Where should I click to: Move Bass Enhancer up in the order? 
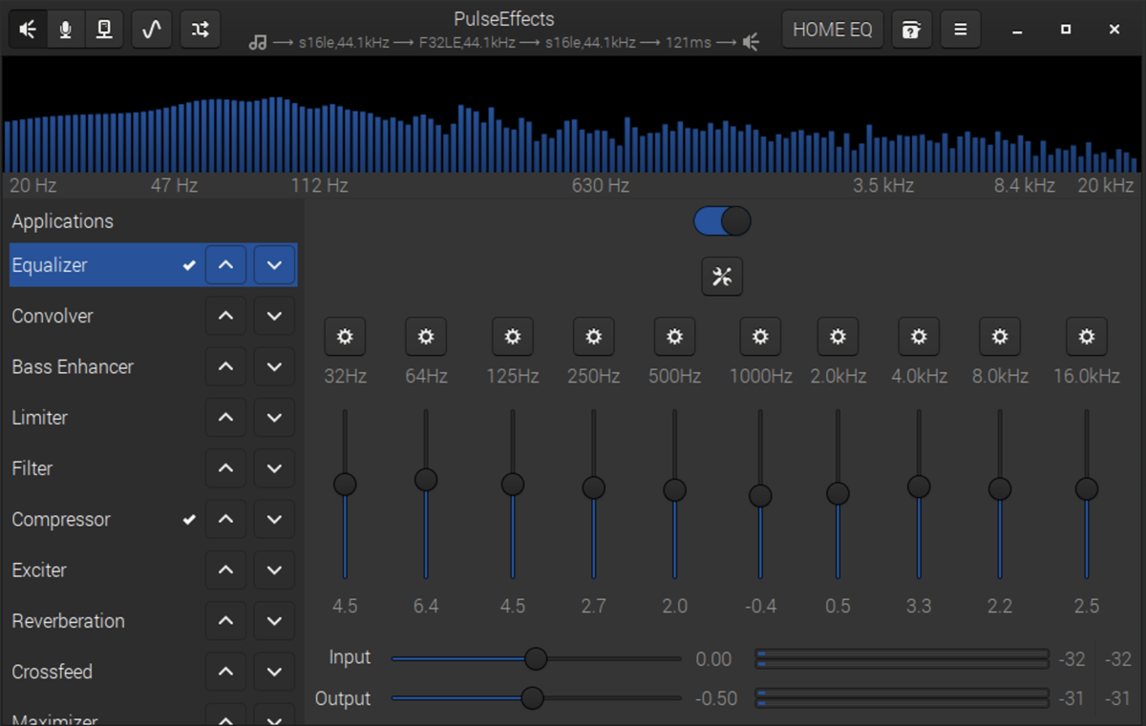click(225, 366)
